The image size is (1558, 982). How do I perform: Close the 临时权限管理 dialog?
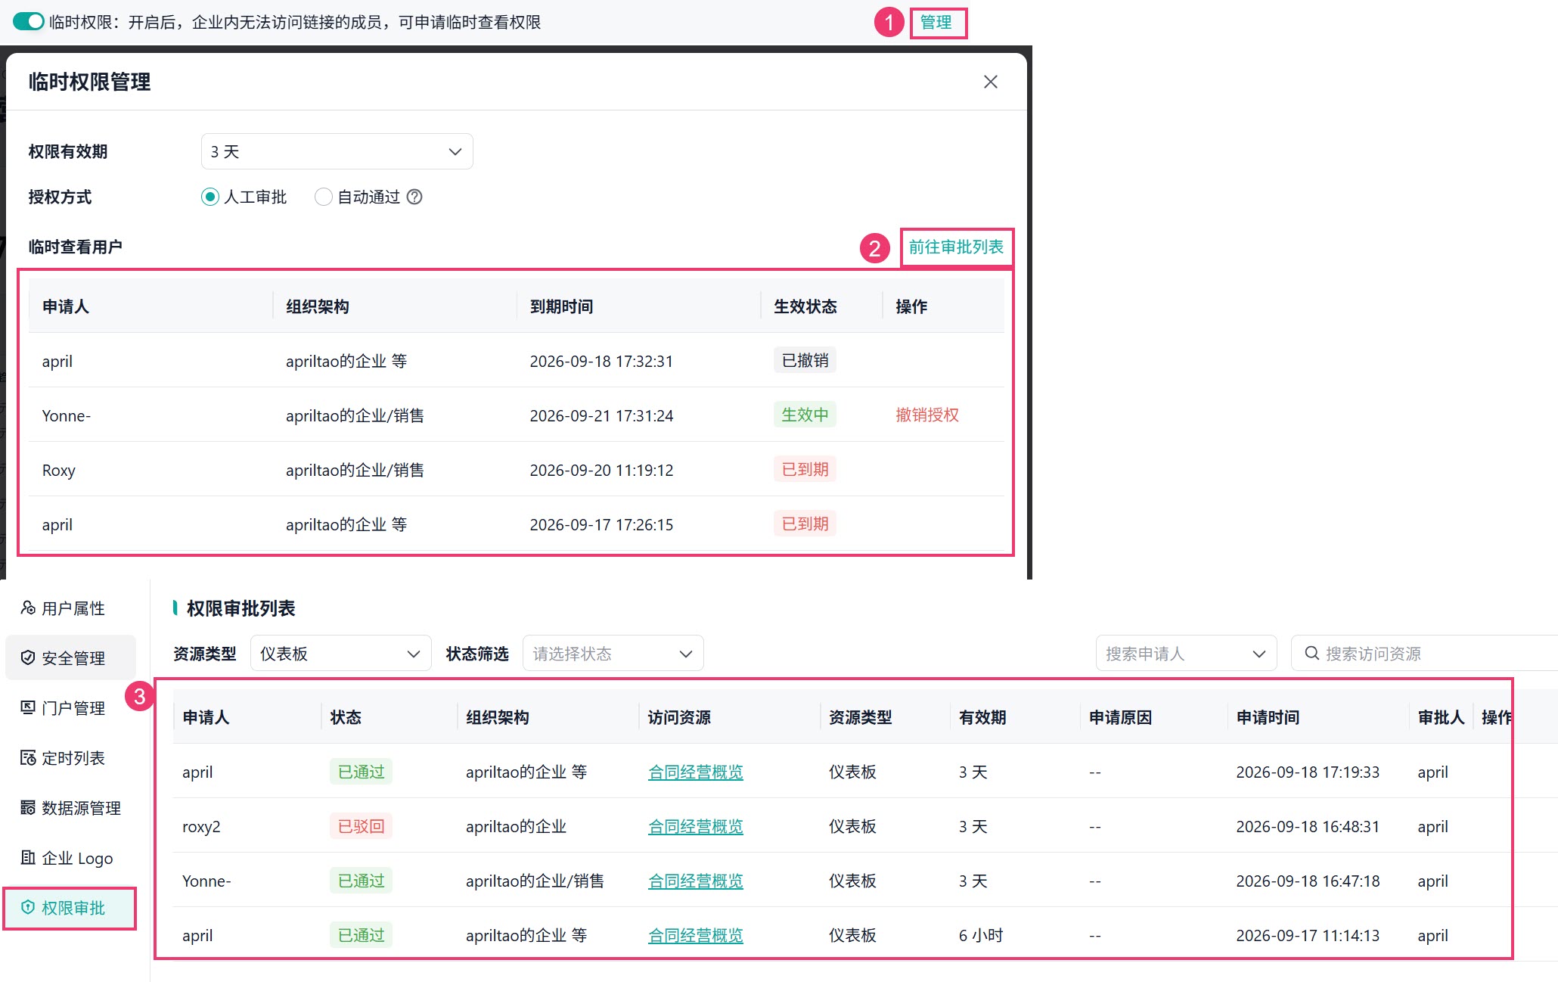(x=991, y=82)
